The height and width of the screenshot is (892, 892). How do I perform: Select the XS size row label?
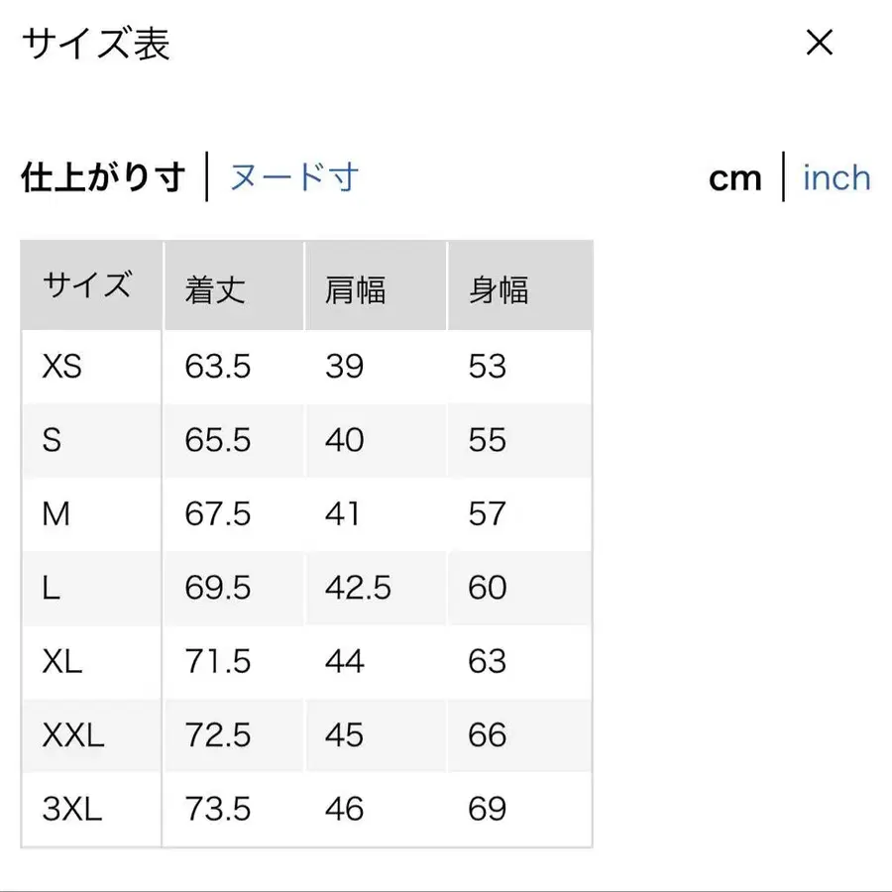tap(61, 367)
